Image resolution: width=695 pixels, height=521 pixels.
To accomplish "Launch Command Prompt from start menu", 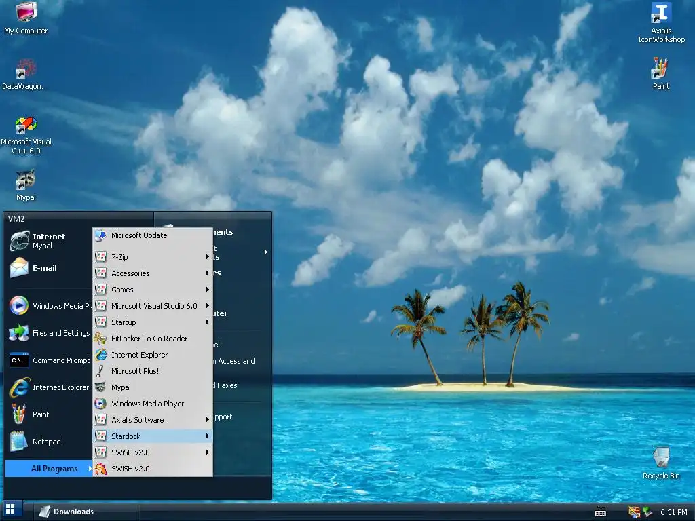I will 49,360.
